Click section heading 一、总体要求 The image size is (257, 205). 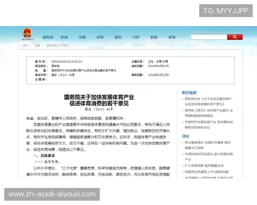pos(44,155)
